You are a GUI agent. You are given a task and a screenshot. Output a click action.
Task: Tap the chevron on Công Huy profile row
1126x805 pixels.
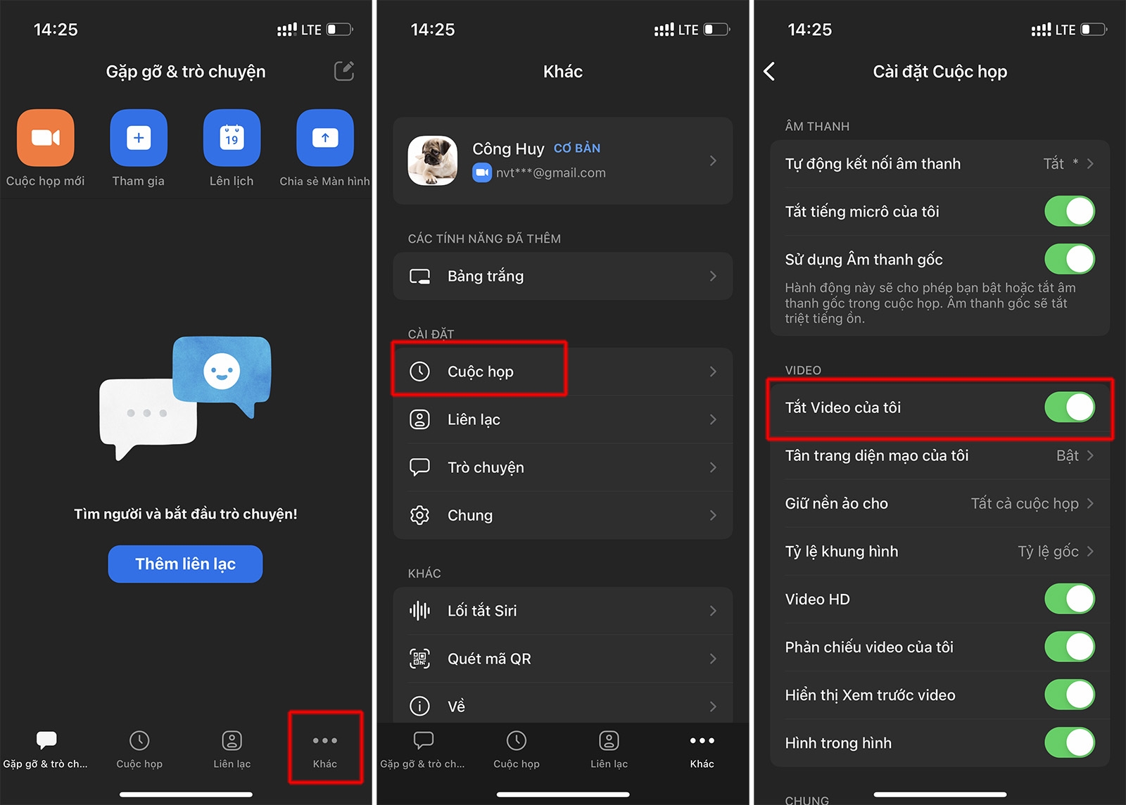[713, 160]
